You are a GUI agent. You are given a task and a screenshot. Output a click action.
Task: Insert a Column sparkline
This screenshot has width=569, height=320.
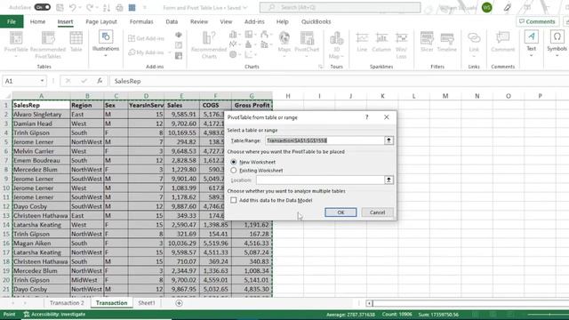coord(381,42)
